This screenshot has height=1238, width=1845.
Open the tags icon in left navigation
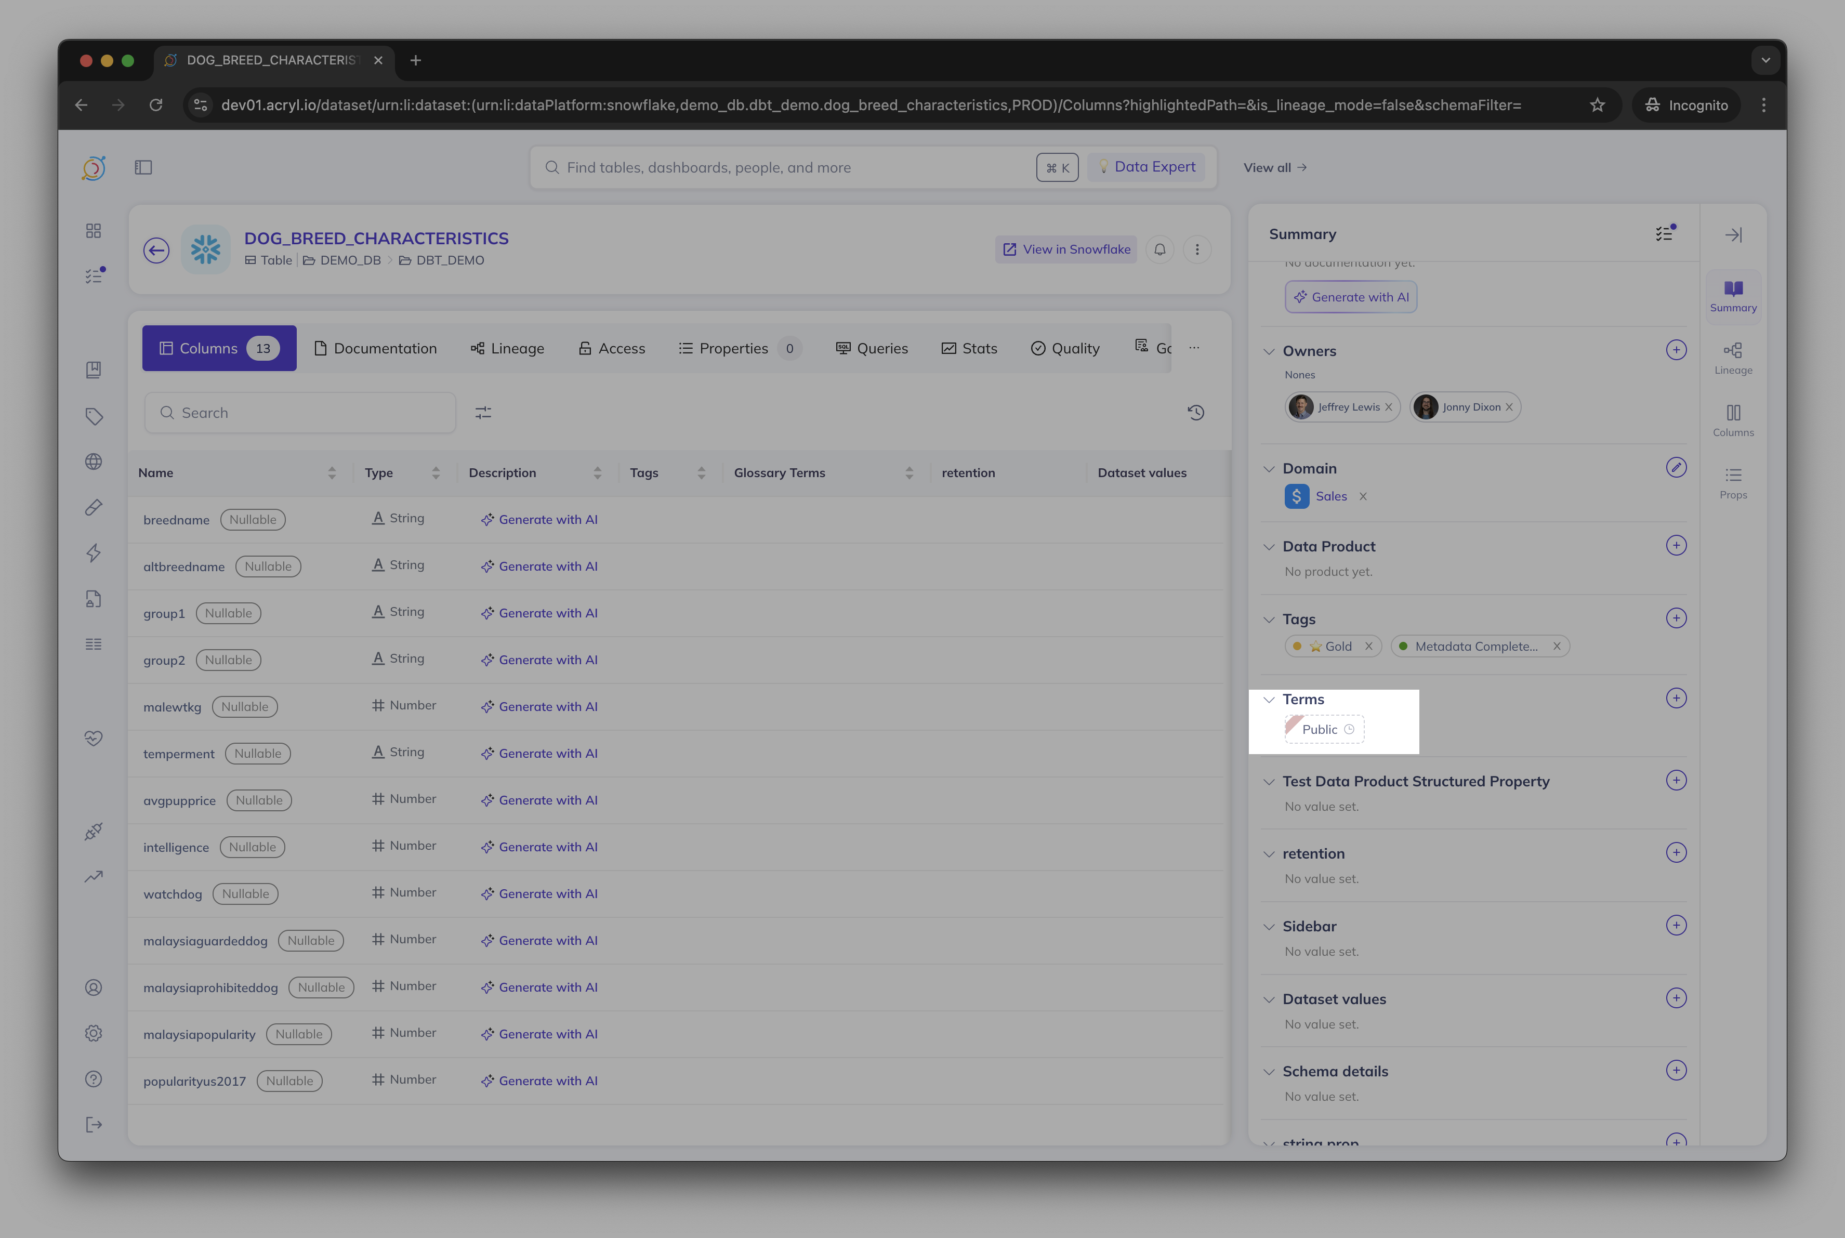[94, 416]
